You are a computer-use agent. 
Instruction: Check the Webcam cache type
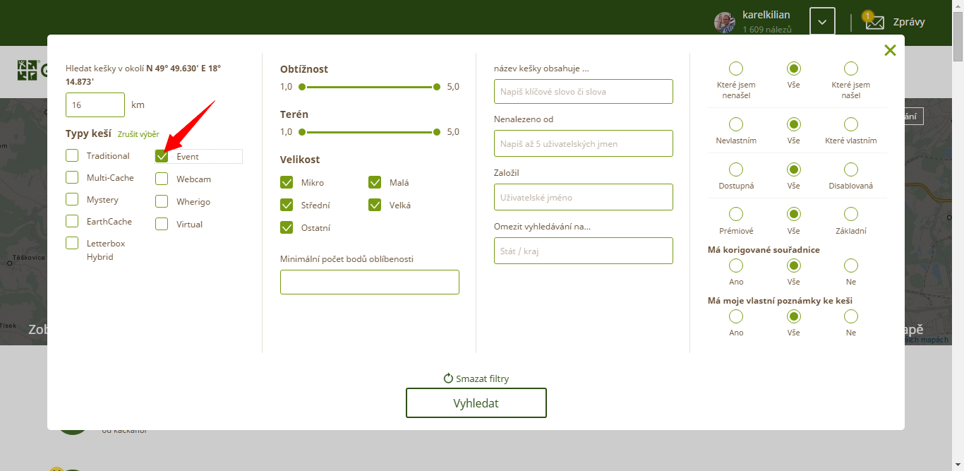tap(162, 179)
